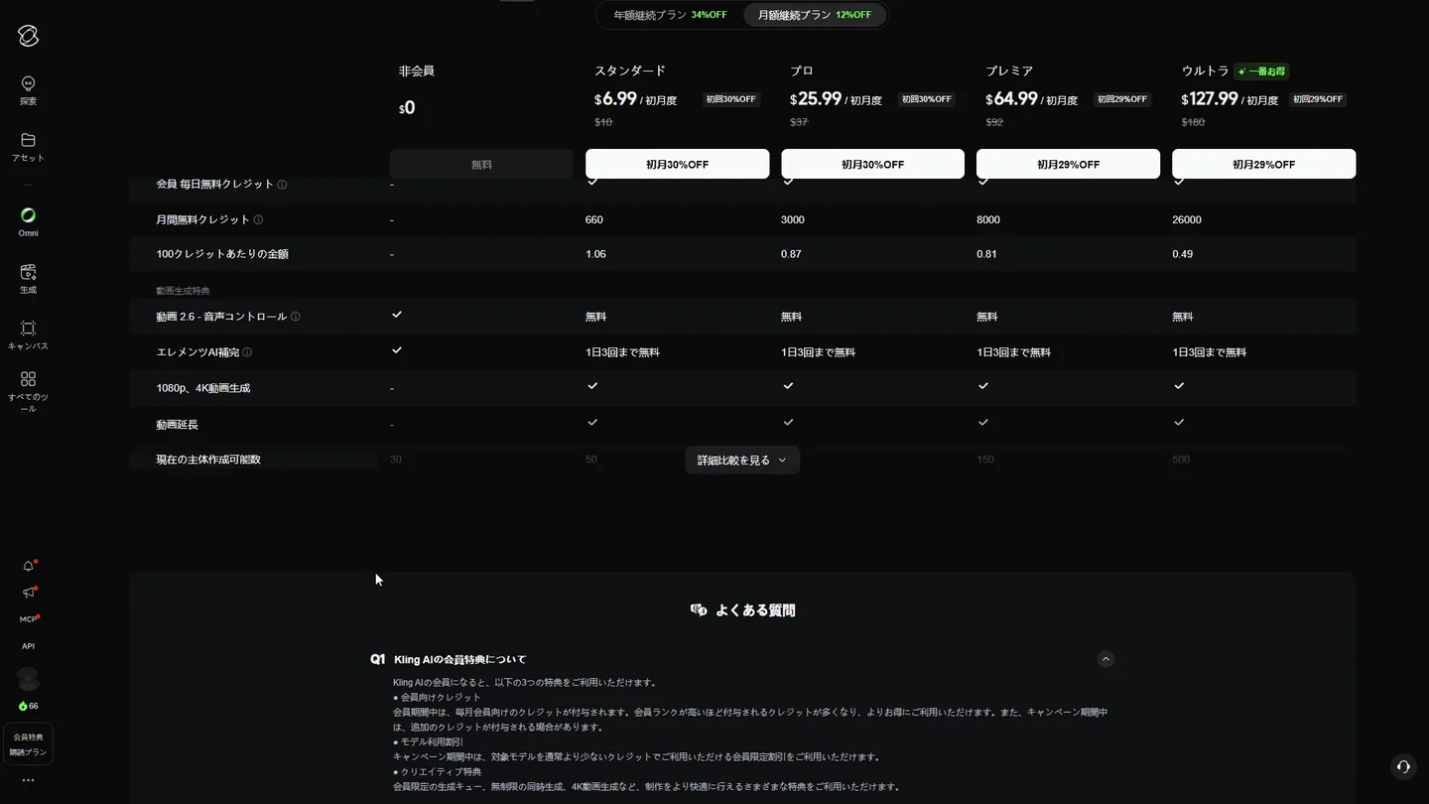Image resolution: width=1429 pixels, height=804 pixels.
Task: Click the 無料 button for 非会員
Action: point(481,164)
